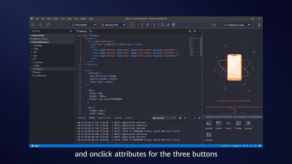Click the editor vertical scrollbar
Viewport: 292px width, 164px height.
pos(201,46)
